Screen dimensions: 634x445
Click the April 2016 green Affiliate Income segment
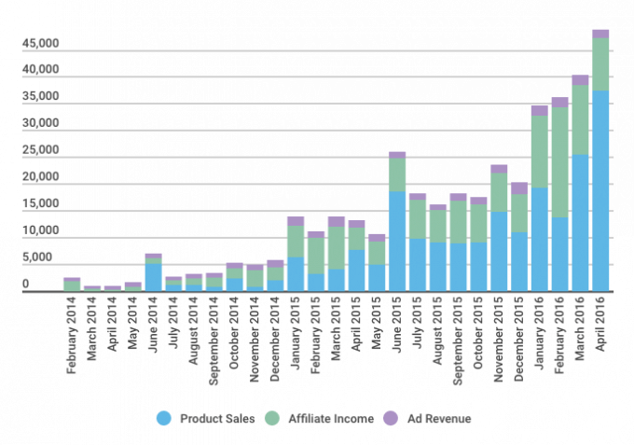[x=600, y=64]
